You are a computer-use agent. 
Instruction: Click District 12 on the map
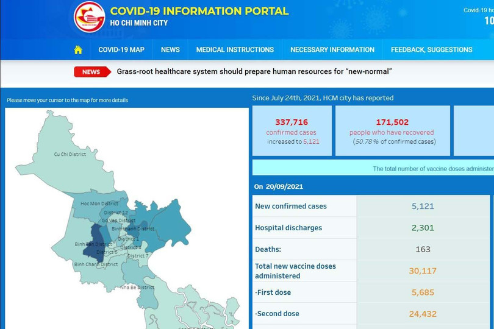(x=116, y=213)
